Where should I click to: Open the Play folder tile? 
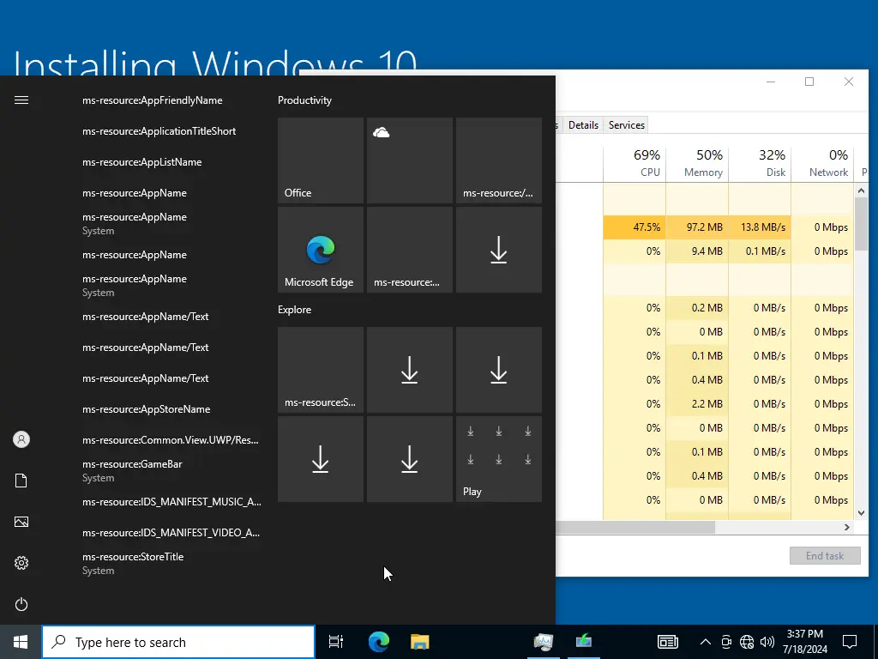[x=499, y=459]
